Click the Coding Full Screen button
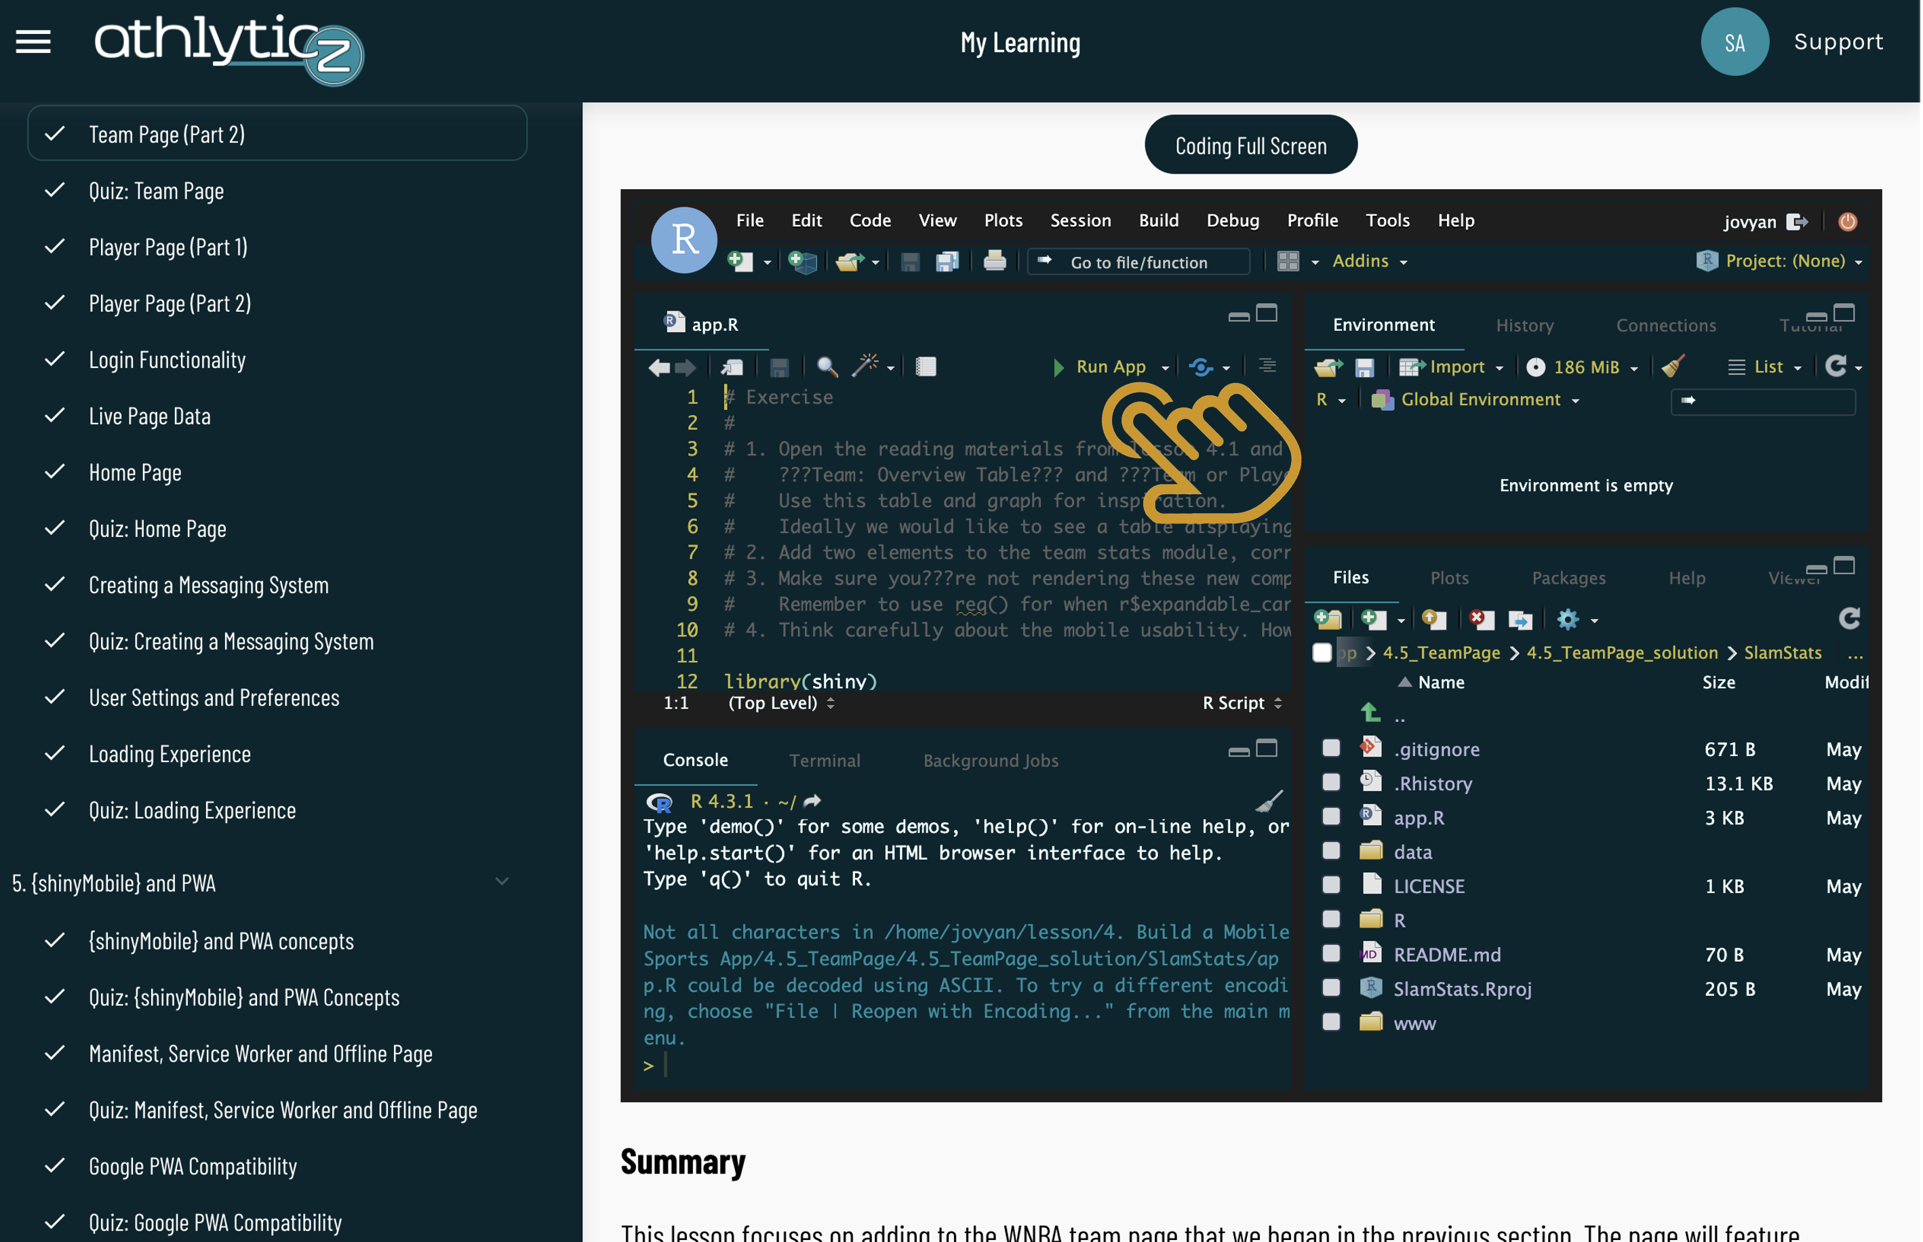The height and width of the screenshot is (1242, 1923). click(x=1252, y=145)
